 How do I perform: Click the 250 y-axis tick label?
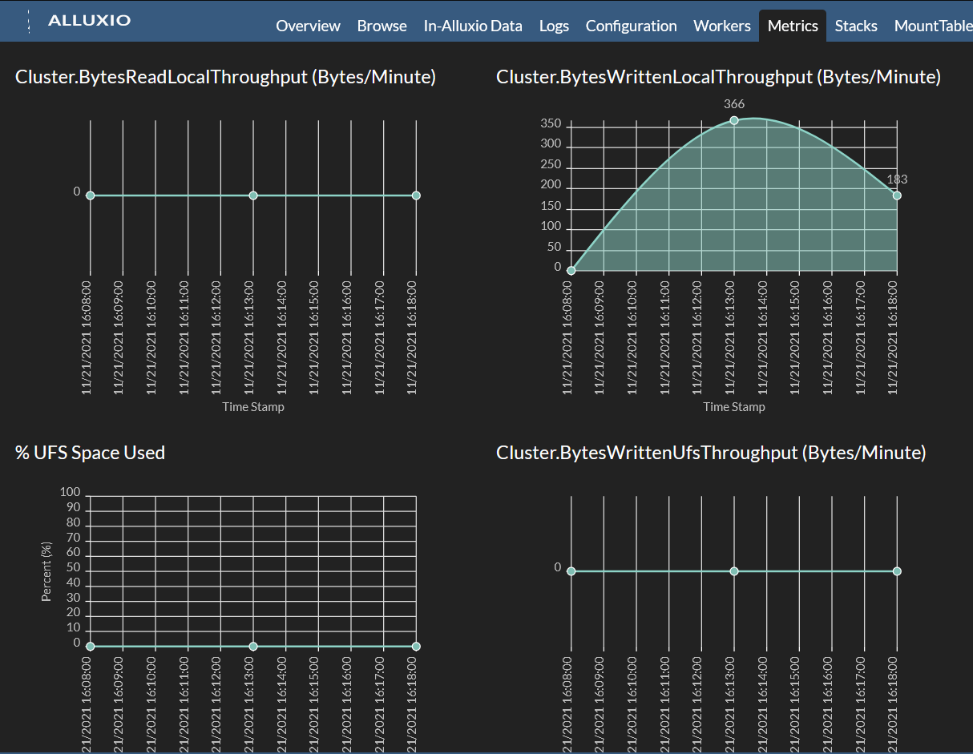coord(551,165)
